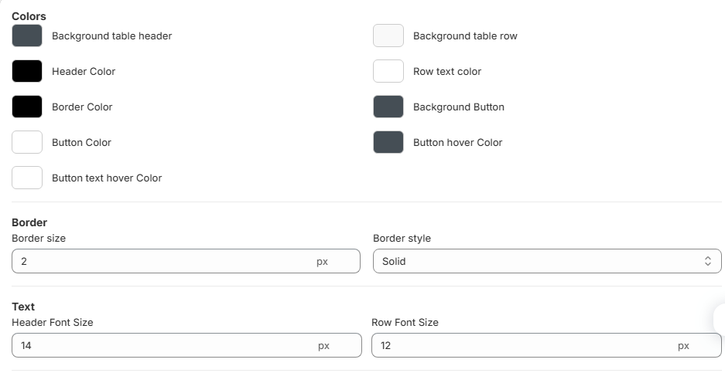The image size is (725, 373).
Task: Click the Row text color swatch
Action: pyautogui.click(x=388, y=71)
